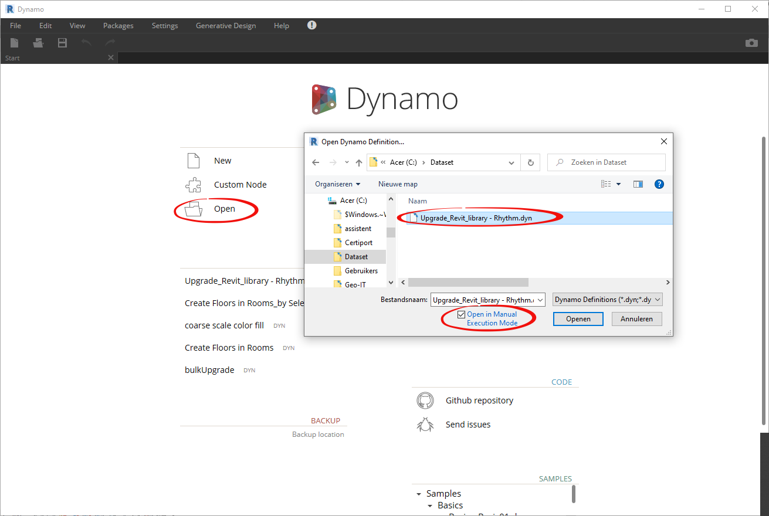Refresh the Dataset folder view
769x516 pixels.
[x=531, y=162]
